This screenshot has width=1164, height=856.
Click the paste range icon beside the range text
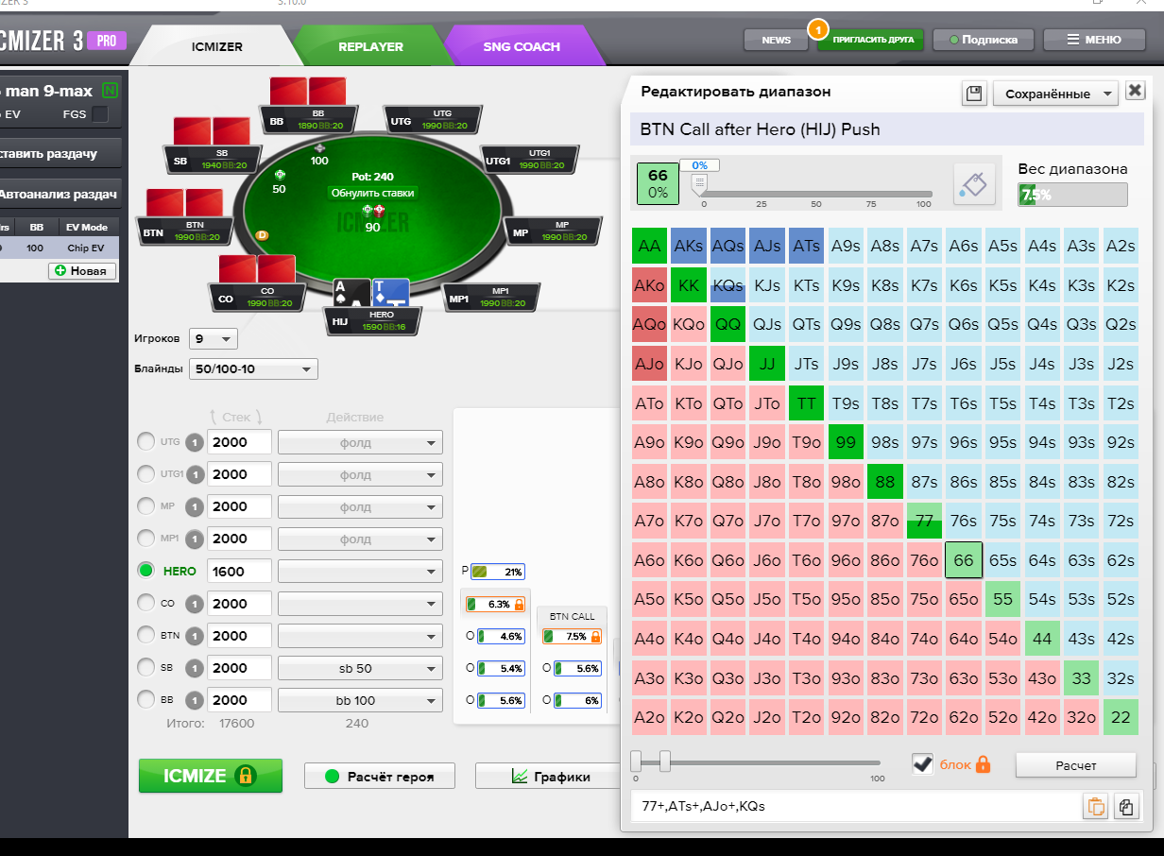[x=1126, y=807]
